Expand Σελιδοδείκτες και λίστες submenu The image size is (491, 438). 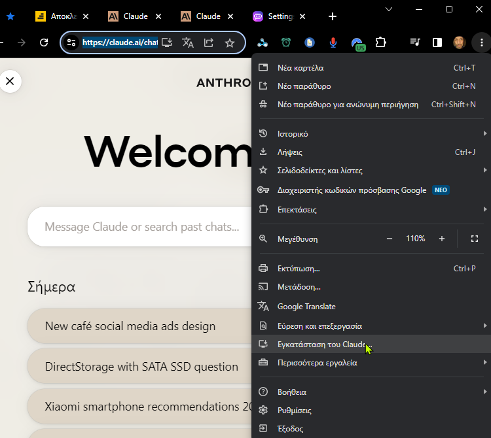coord(371,171)
